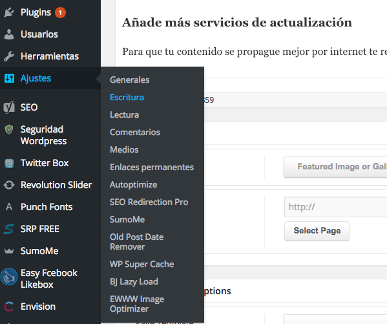The image size is (387, 324).
Task: Click the Revolution Slider refresh icon
Action: tap(9, 185)
